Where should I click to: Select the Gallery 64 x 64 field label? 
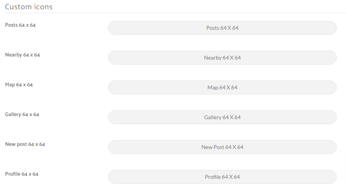click(22, 115)
